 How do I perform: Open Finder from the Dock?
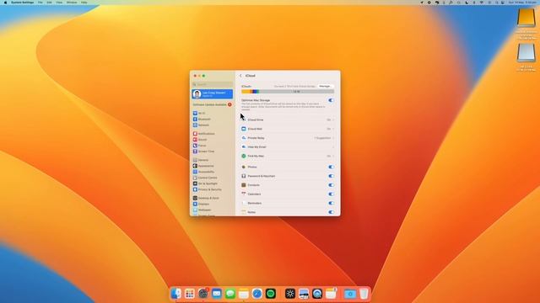click(176, 294)
